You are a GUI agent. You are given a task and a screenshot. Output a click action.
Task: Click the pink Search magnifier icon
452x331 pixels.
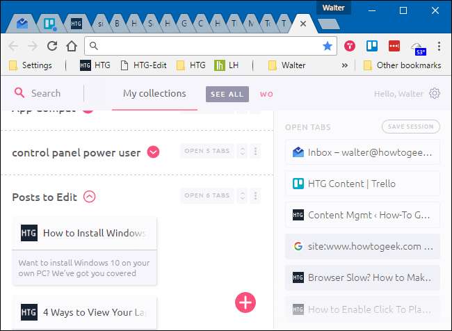pyautogui.click(x=19, y=93)
